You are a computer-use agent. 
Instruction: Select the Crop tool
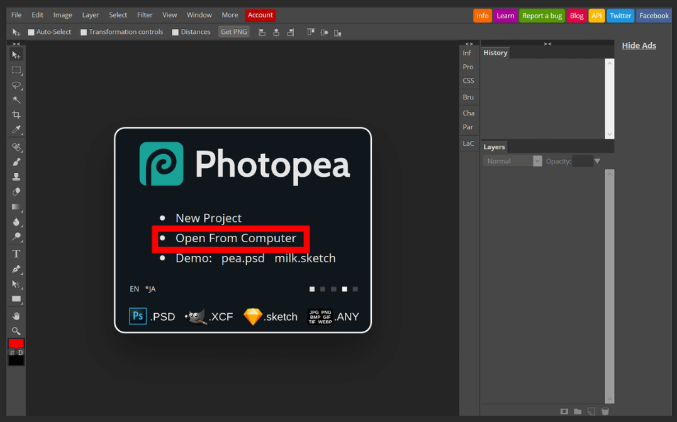point(16,115)
